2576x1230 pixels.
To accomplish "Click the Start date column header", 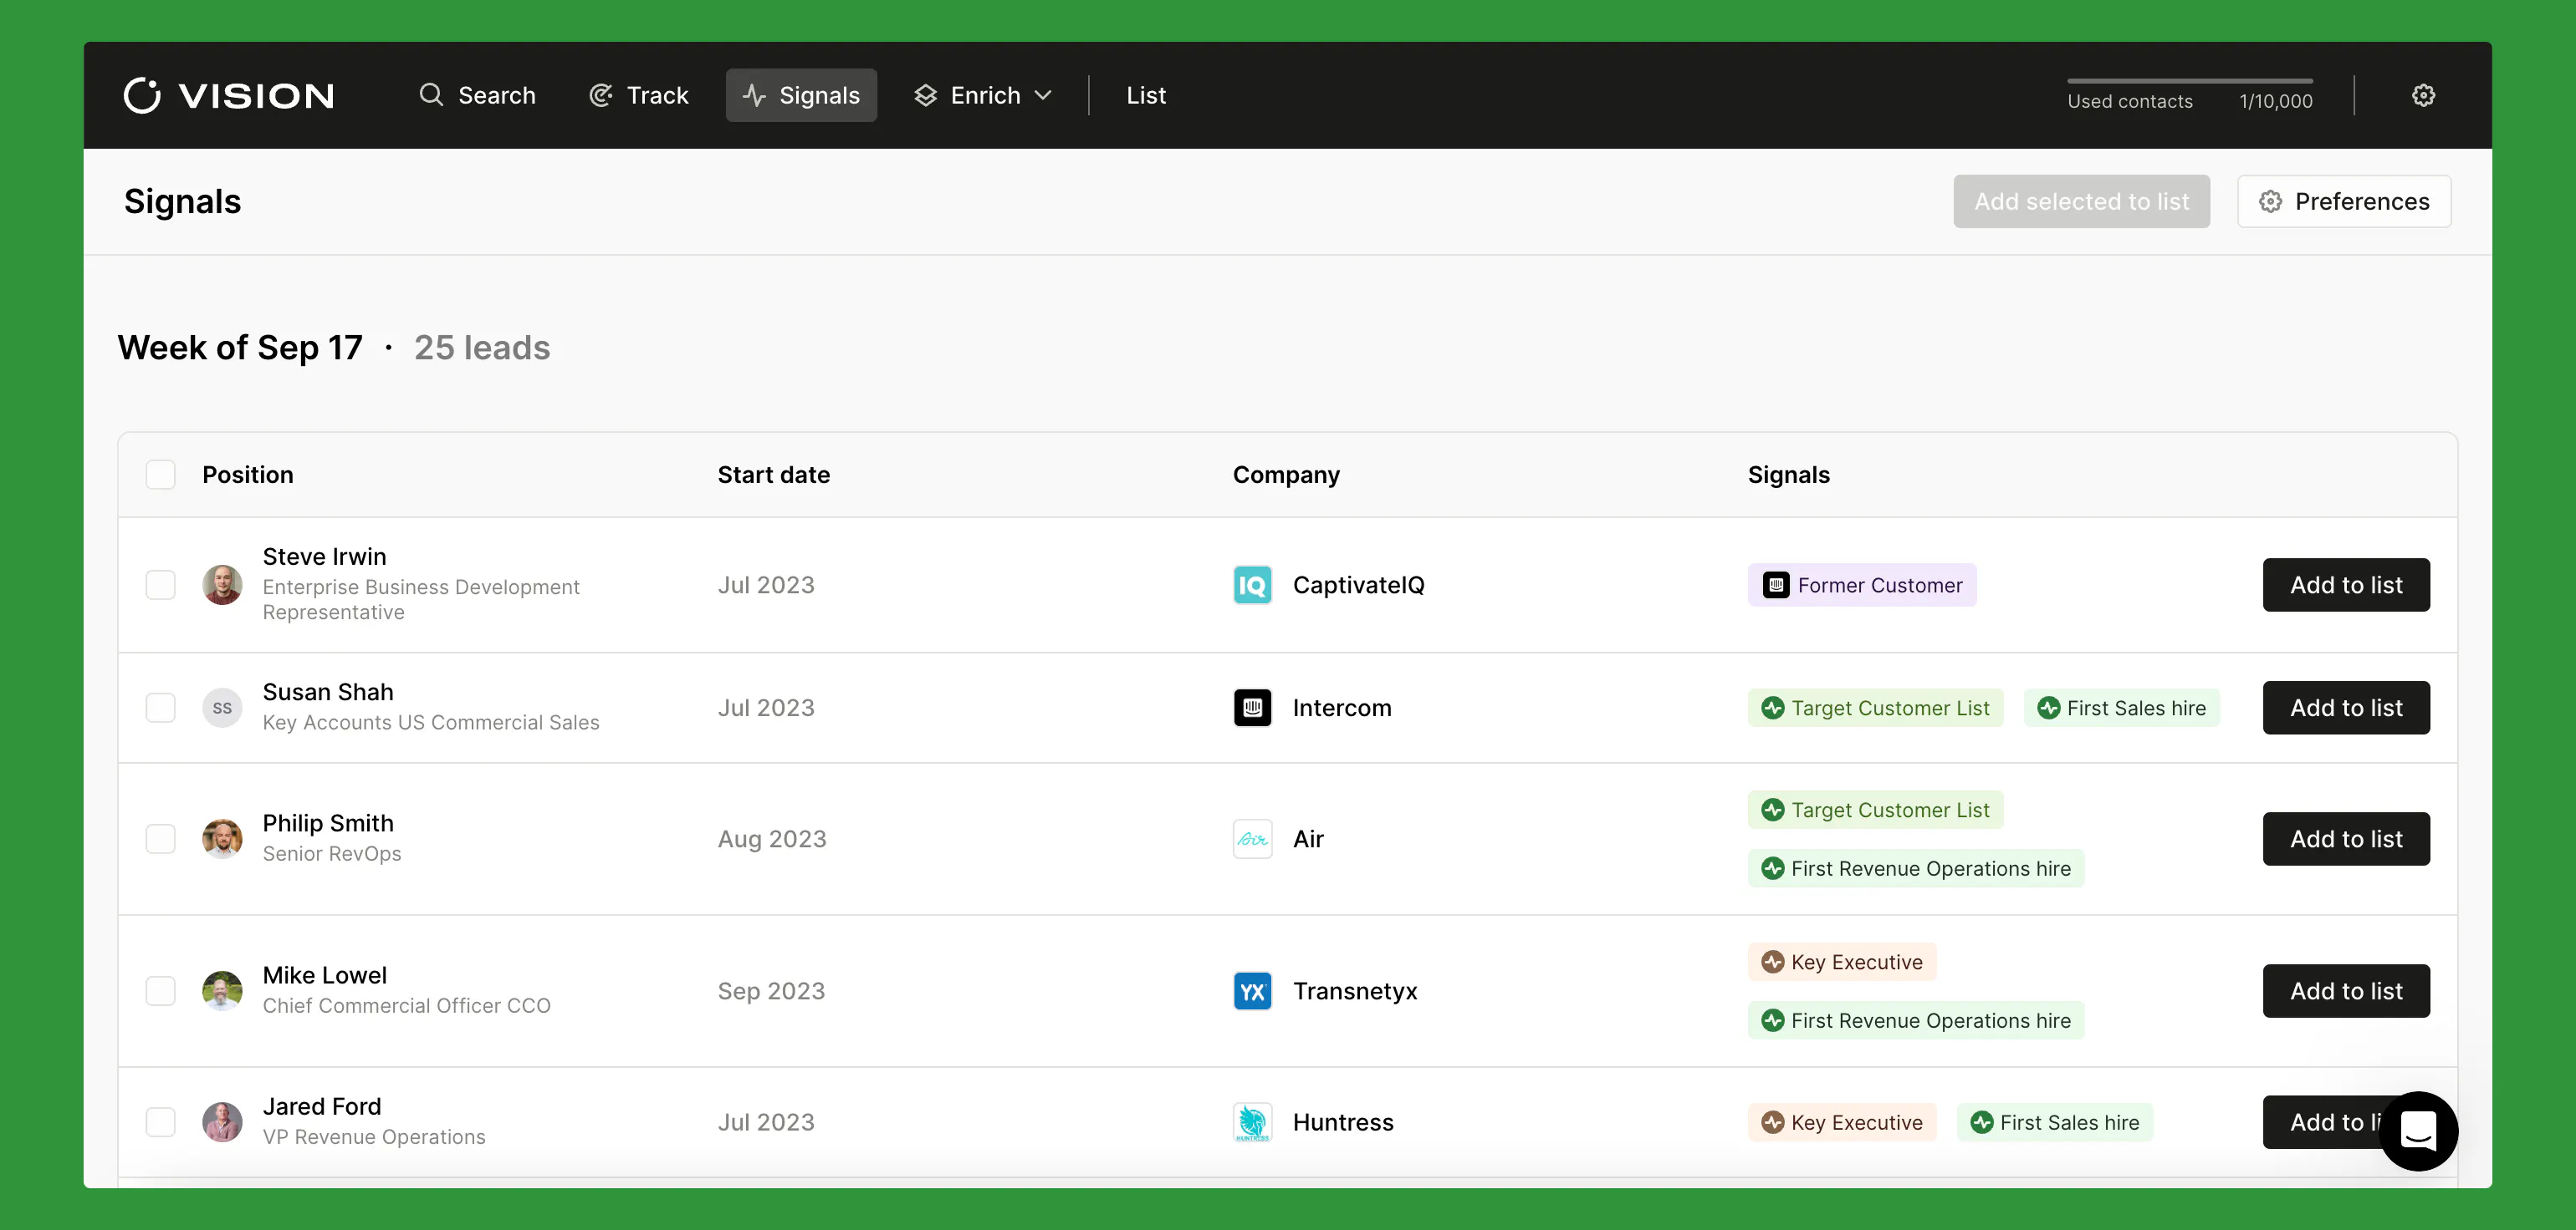I will (773, 475).
